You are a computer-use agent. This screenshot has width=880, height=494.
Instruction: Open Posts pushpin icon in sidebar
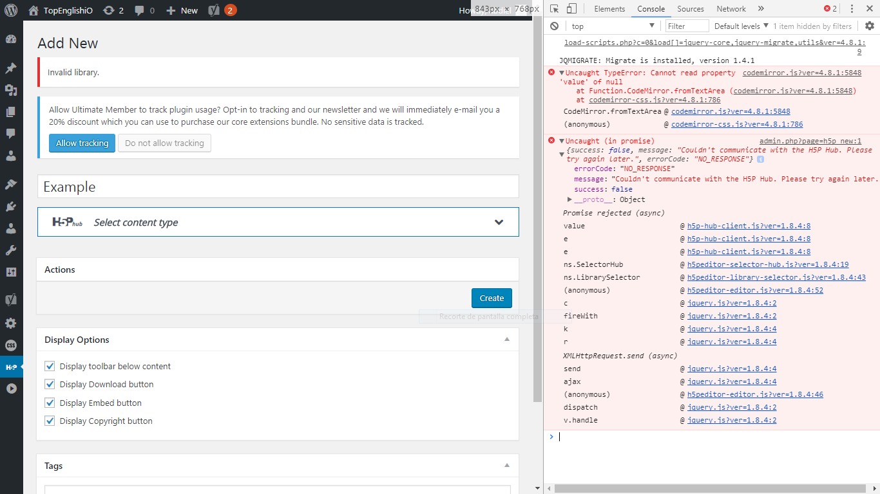coord(11,68)
